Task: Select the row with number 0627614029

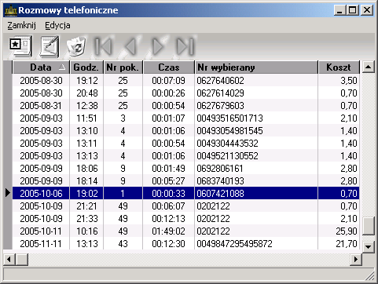Action: click(x=185, y=93)
